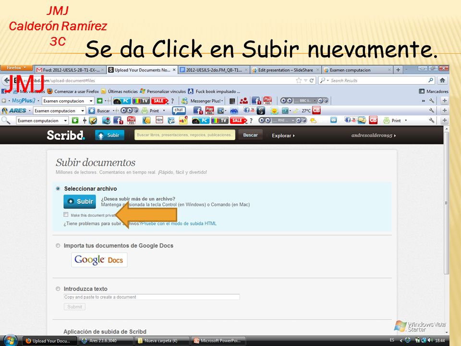
Task: Click the PC speed icon in third toolbar
Action: coord(200,120)
